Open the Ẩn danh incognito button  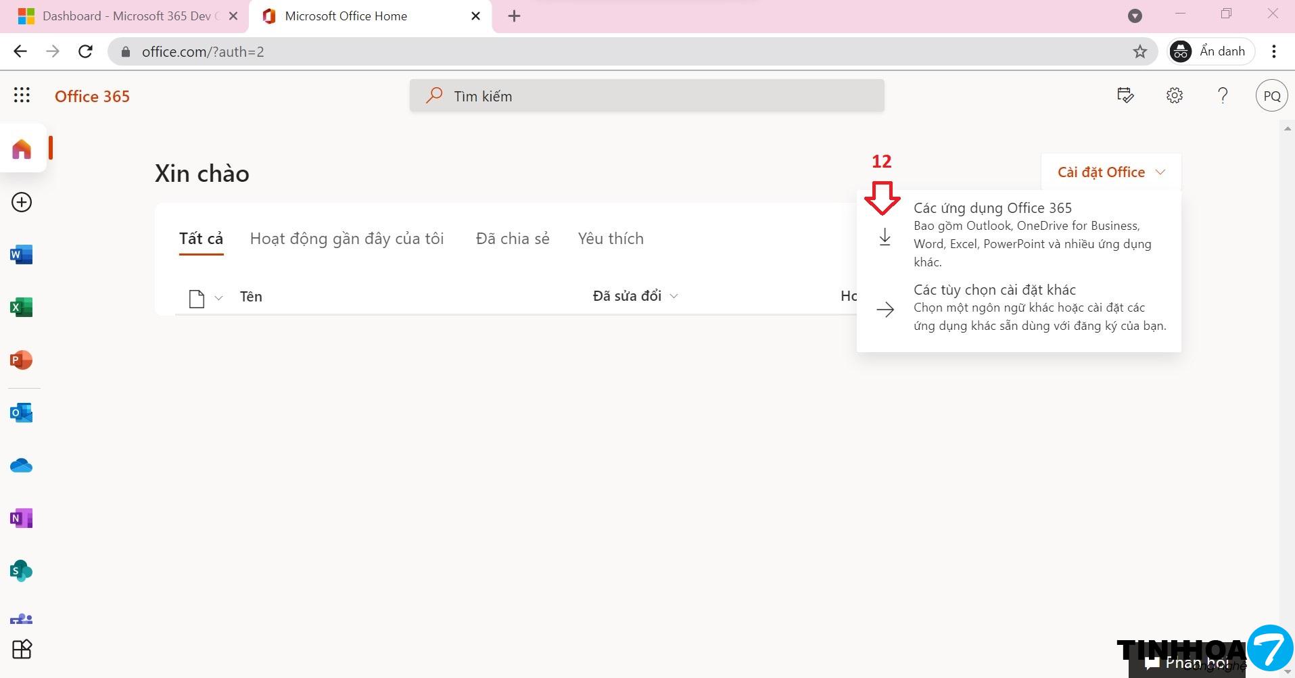[1211, 51]
